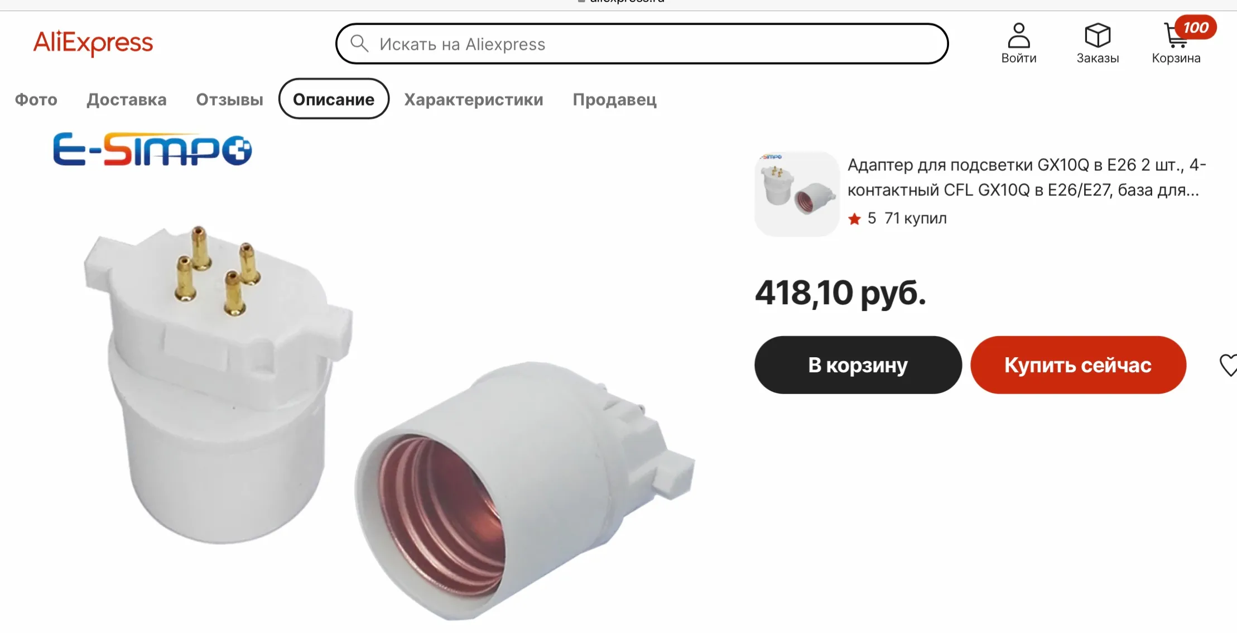Image resolution: width=1237 pixels, height=633 pixels.
Task: Open the Корзина cart icon
Action: click(x=1176, y=36)
